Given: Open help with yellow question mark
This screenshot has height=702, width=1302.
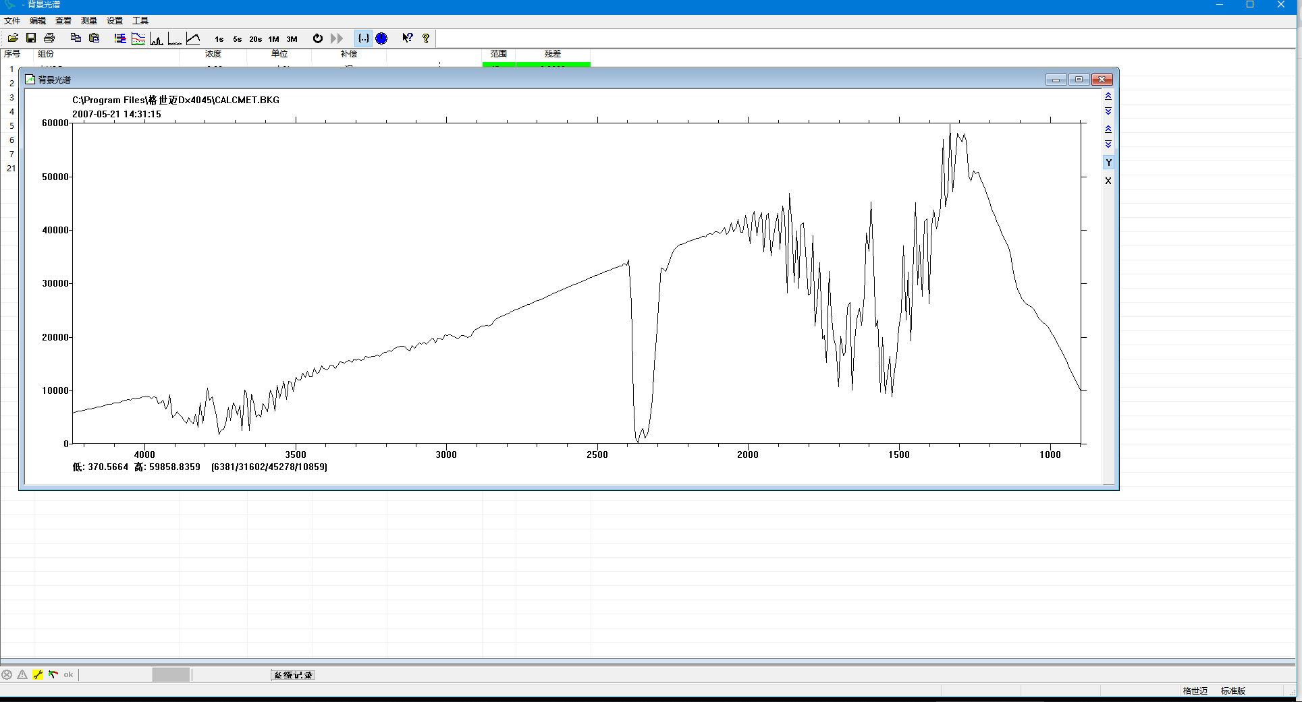Looking at the screenshot, I should click(x=426, y=38).
